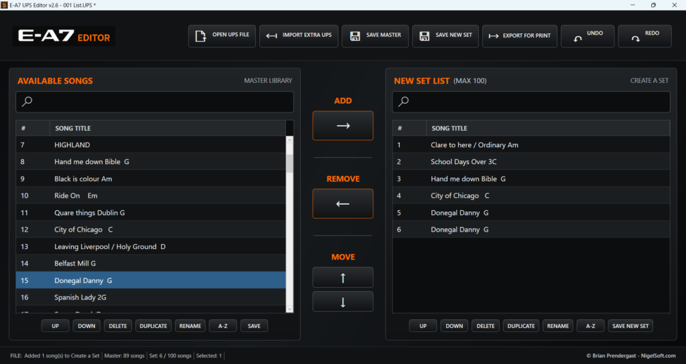Save the master library via Save Master
Viewport: 686px width, 364px height.
pos(375,36)
